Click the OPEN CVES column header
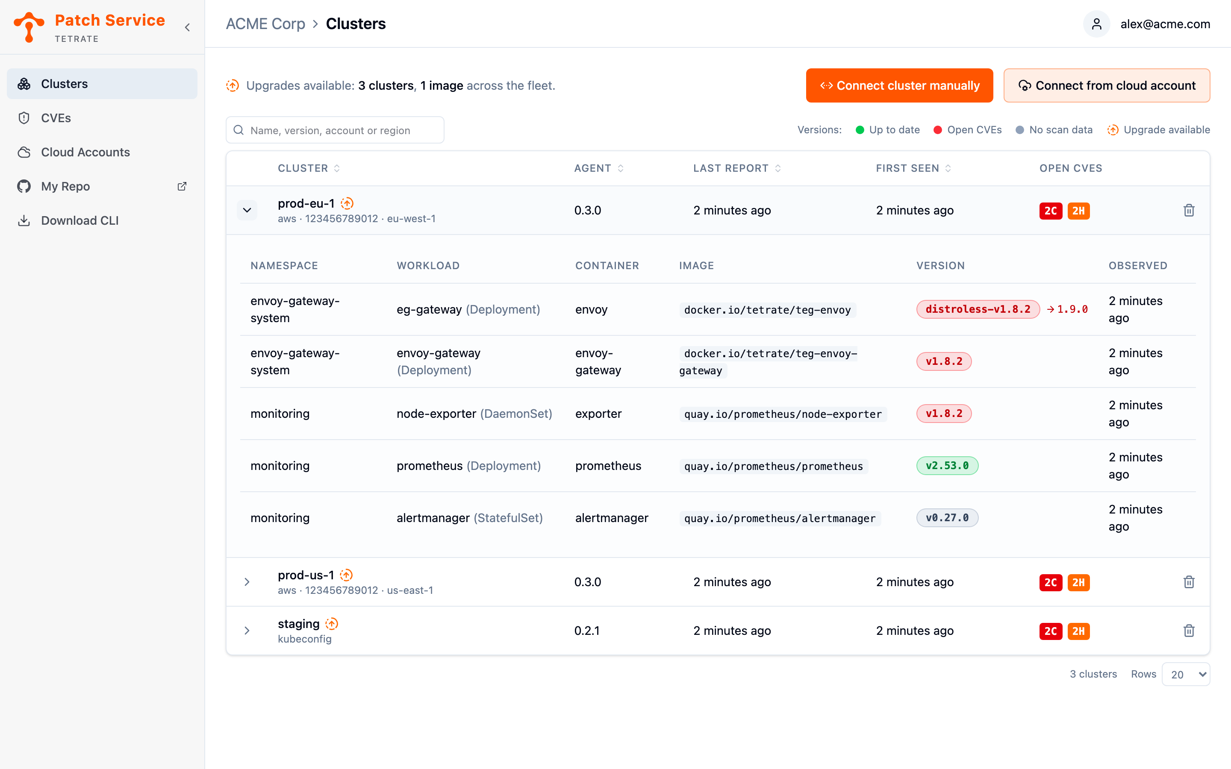Image resolution: width=1231 pixels, height=769 pixels. tap(1071, 168)
